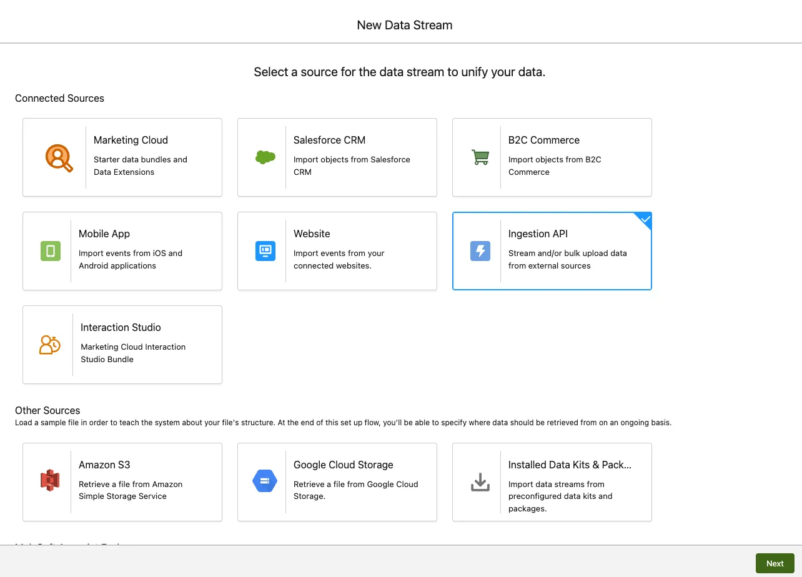Viewport: 802px width, 577px height.
Task: Pick Installed Data Kits & Pack... title
Action: click(570, 465)
